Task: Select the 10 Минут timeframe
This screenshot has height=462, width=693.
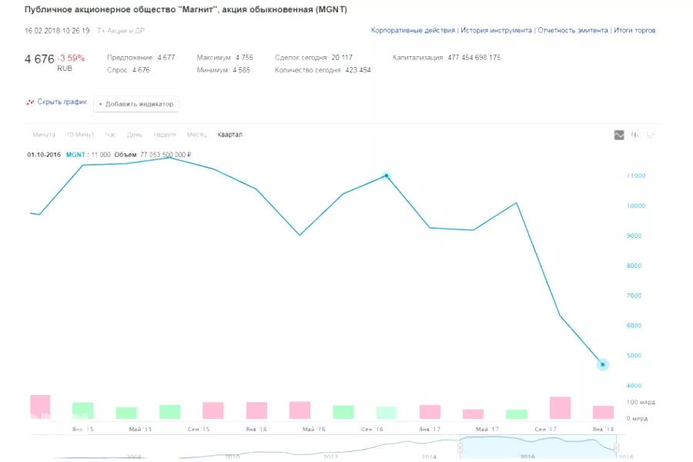Action: (x=80, y=135)
